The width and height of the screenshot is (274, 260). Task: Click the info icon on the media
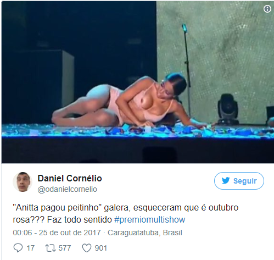(x=267, y=9)
